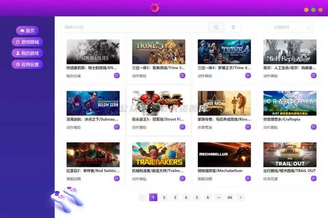
Task: Click purple icon on Craftopia card
Action: pyautogui.click(x=314, y=127)
